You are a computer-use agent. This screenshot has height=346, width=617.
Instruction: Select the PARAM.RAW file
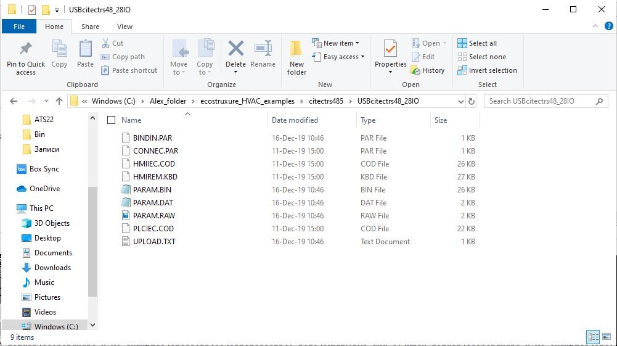[154, 216]
